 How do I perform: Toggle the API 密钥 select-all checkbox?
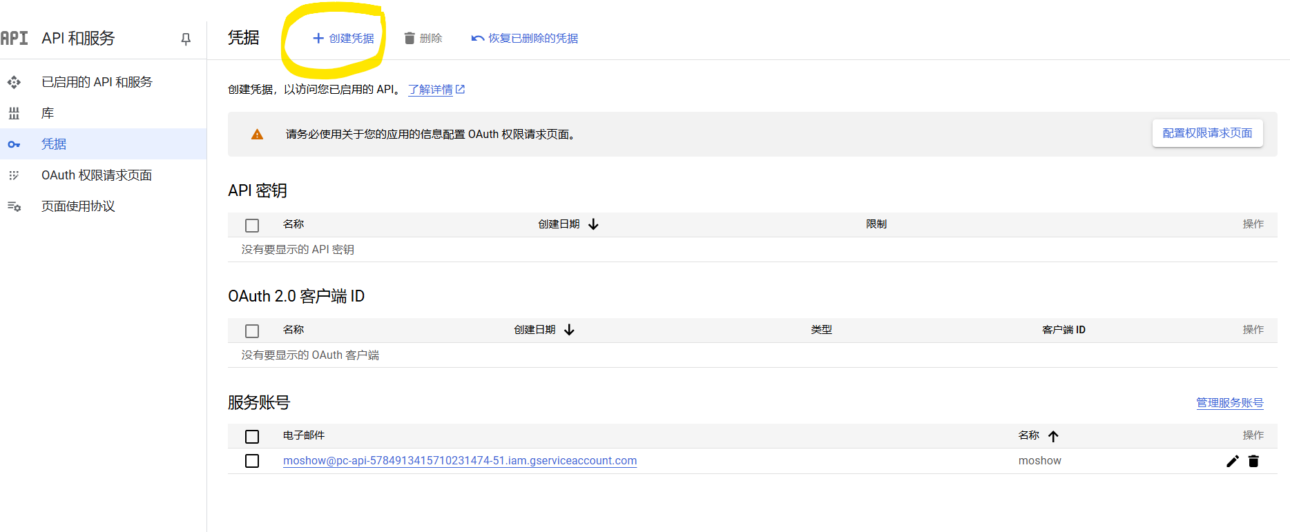252,225
